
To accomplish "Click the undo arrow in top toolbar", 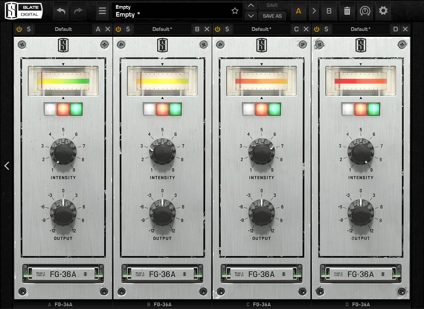I will pos(61,11).
